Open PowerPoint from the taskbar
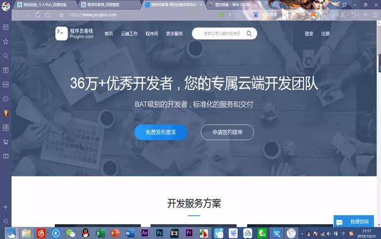The height and width of the screenshot is (239, 381). tap(115, 232)
